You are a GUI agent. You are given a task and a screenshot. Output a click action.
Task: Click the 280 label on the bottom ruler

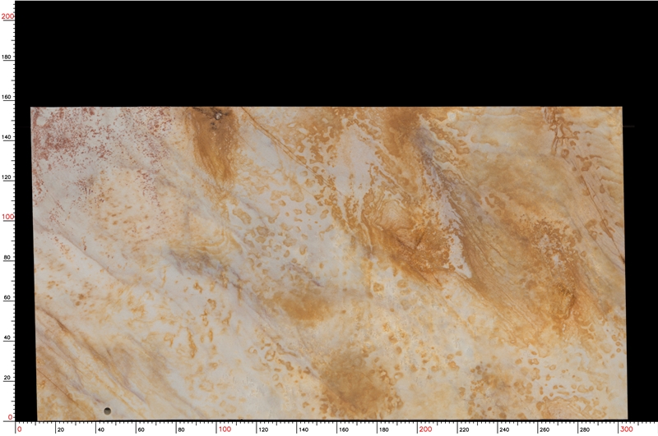click(584, 429)
